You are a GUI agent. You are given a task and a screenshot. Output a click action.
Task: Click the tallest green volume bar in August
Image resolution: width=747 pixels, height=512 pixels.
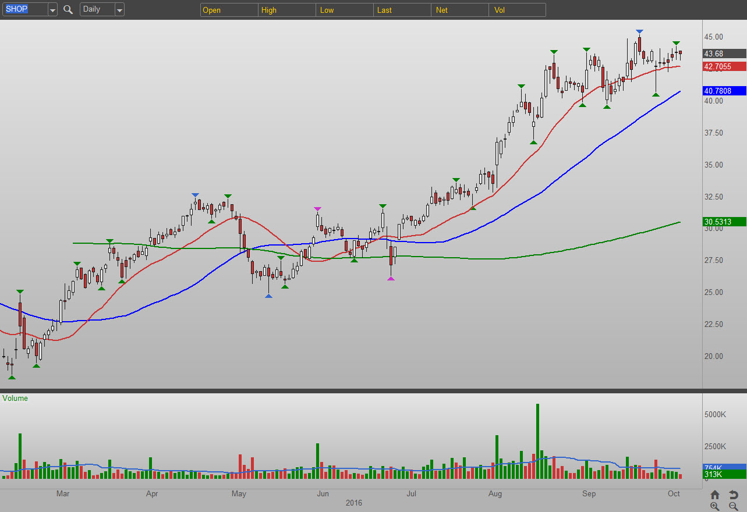pyautogui.click(x=537, y=441)
